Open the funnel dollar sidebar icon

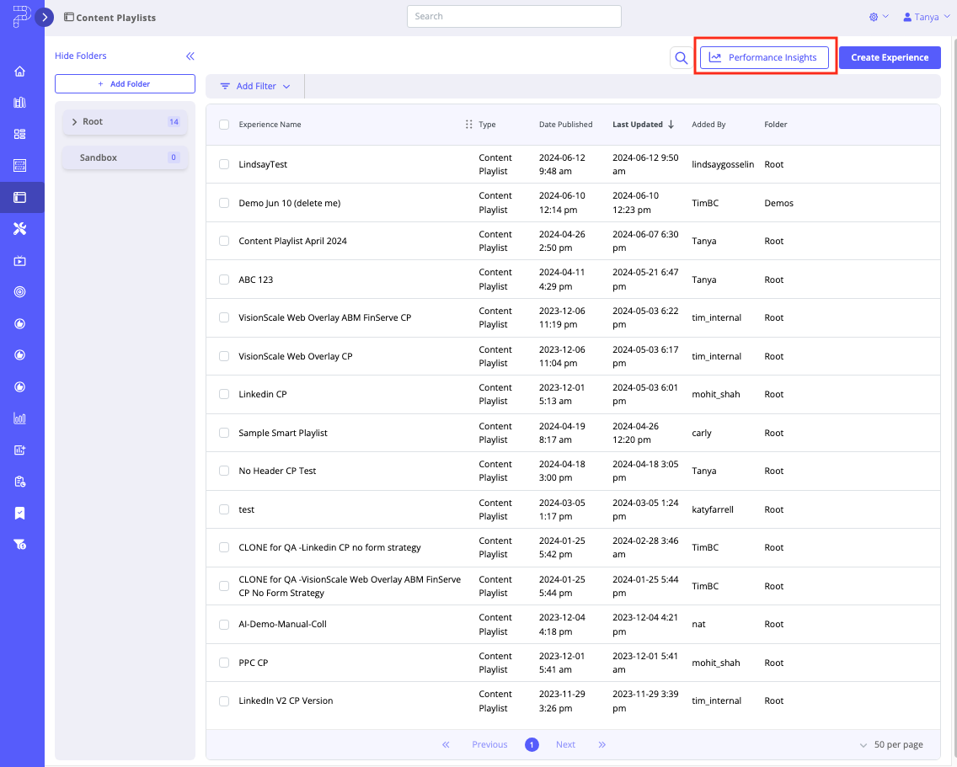(x=19, y=545)
